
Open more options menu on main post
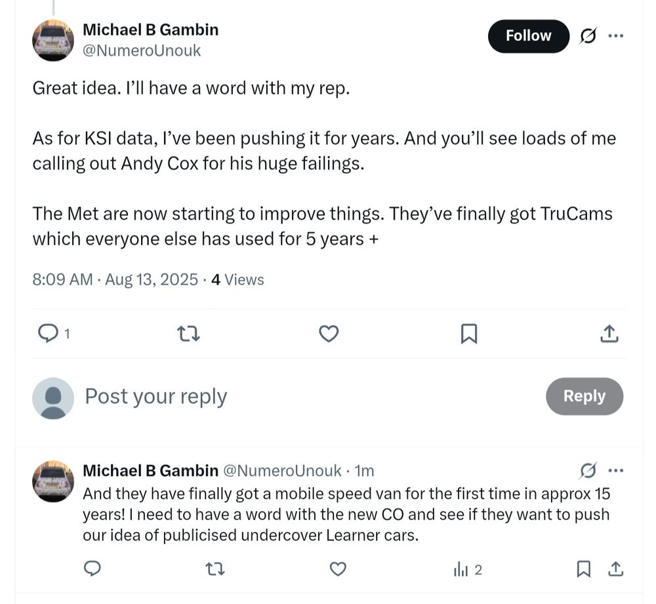615,36
